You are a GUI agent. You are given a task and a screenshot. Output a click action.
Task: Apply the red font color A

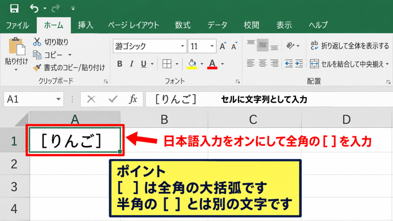point(212,64)
